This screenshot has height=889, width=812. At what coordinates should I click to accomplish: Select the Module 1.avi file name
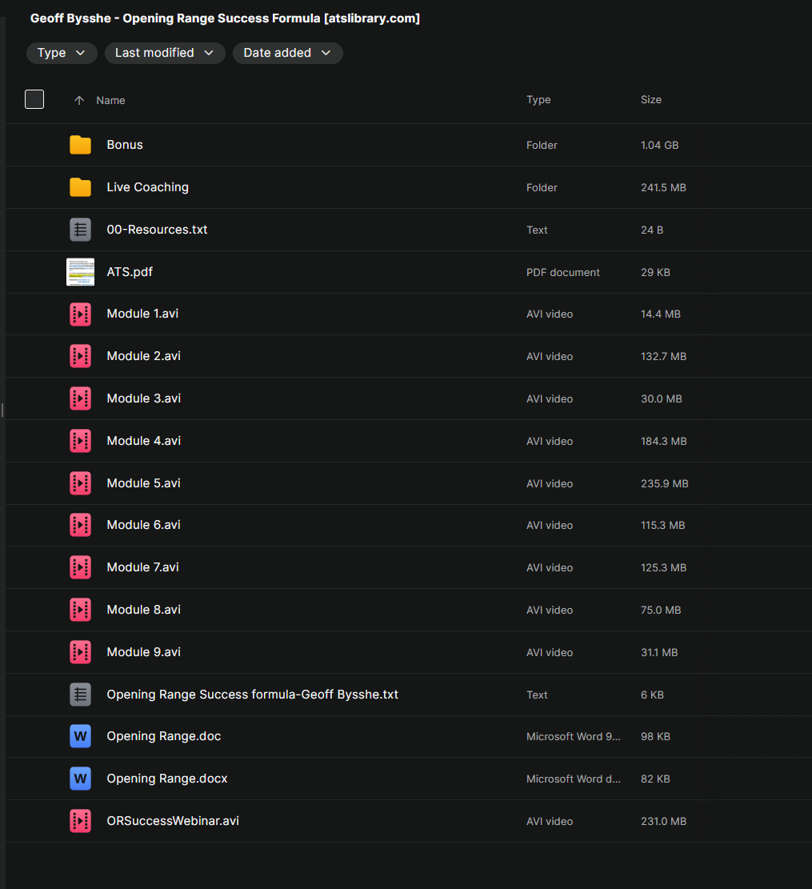click(142, 314)
